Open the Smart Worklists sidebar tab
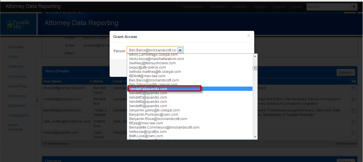This screenshot has height=162, width=363. point(15,127)
